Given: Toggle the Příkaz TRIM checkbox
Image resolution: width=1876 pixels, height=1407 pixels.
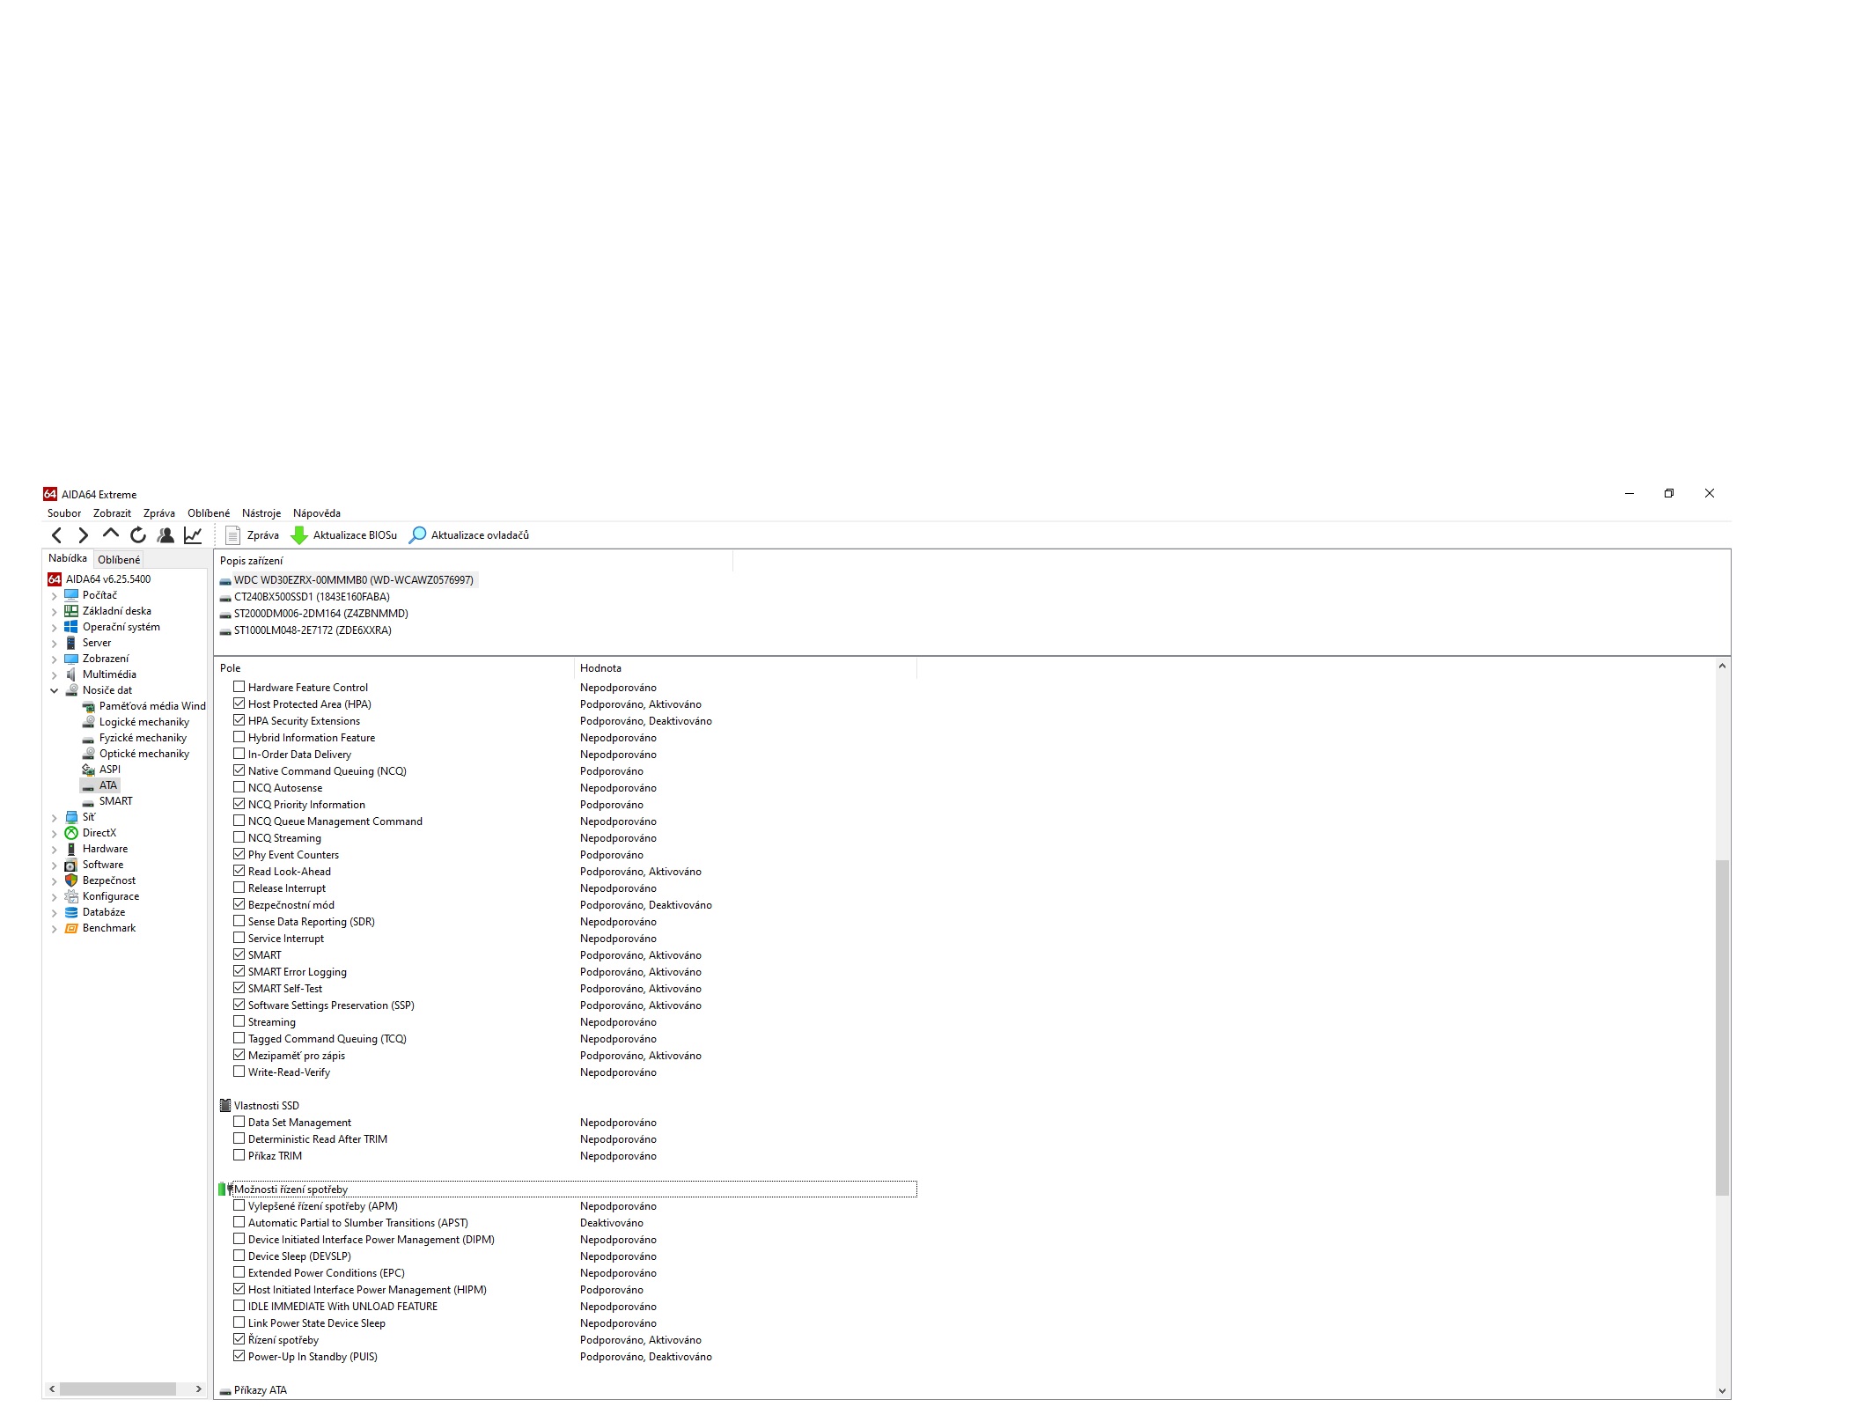Looking at the screenshot, I should pyautogui.click(x=239, y=1155).
